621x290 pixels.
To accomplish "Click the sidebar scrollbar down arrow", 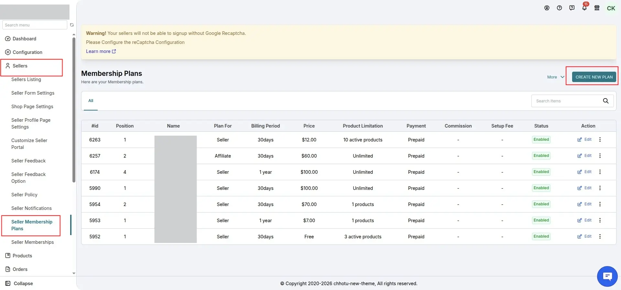I will click(x=74, y=273).
